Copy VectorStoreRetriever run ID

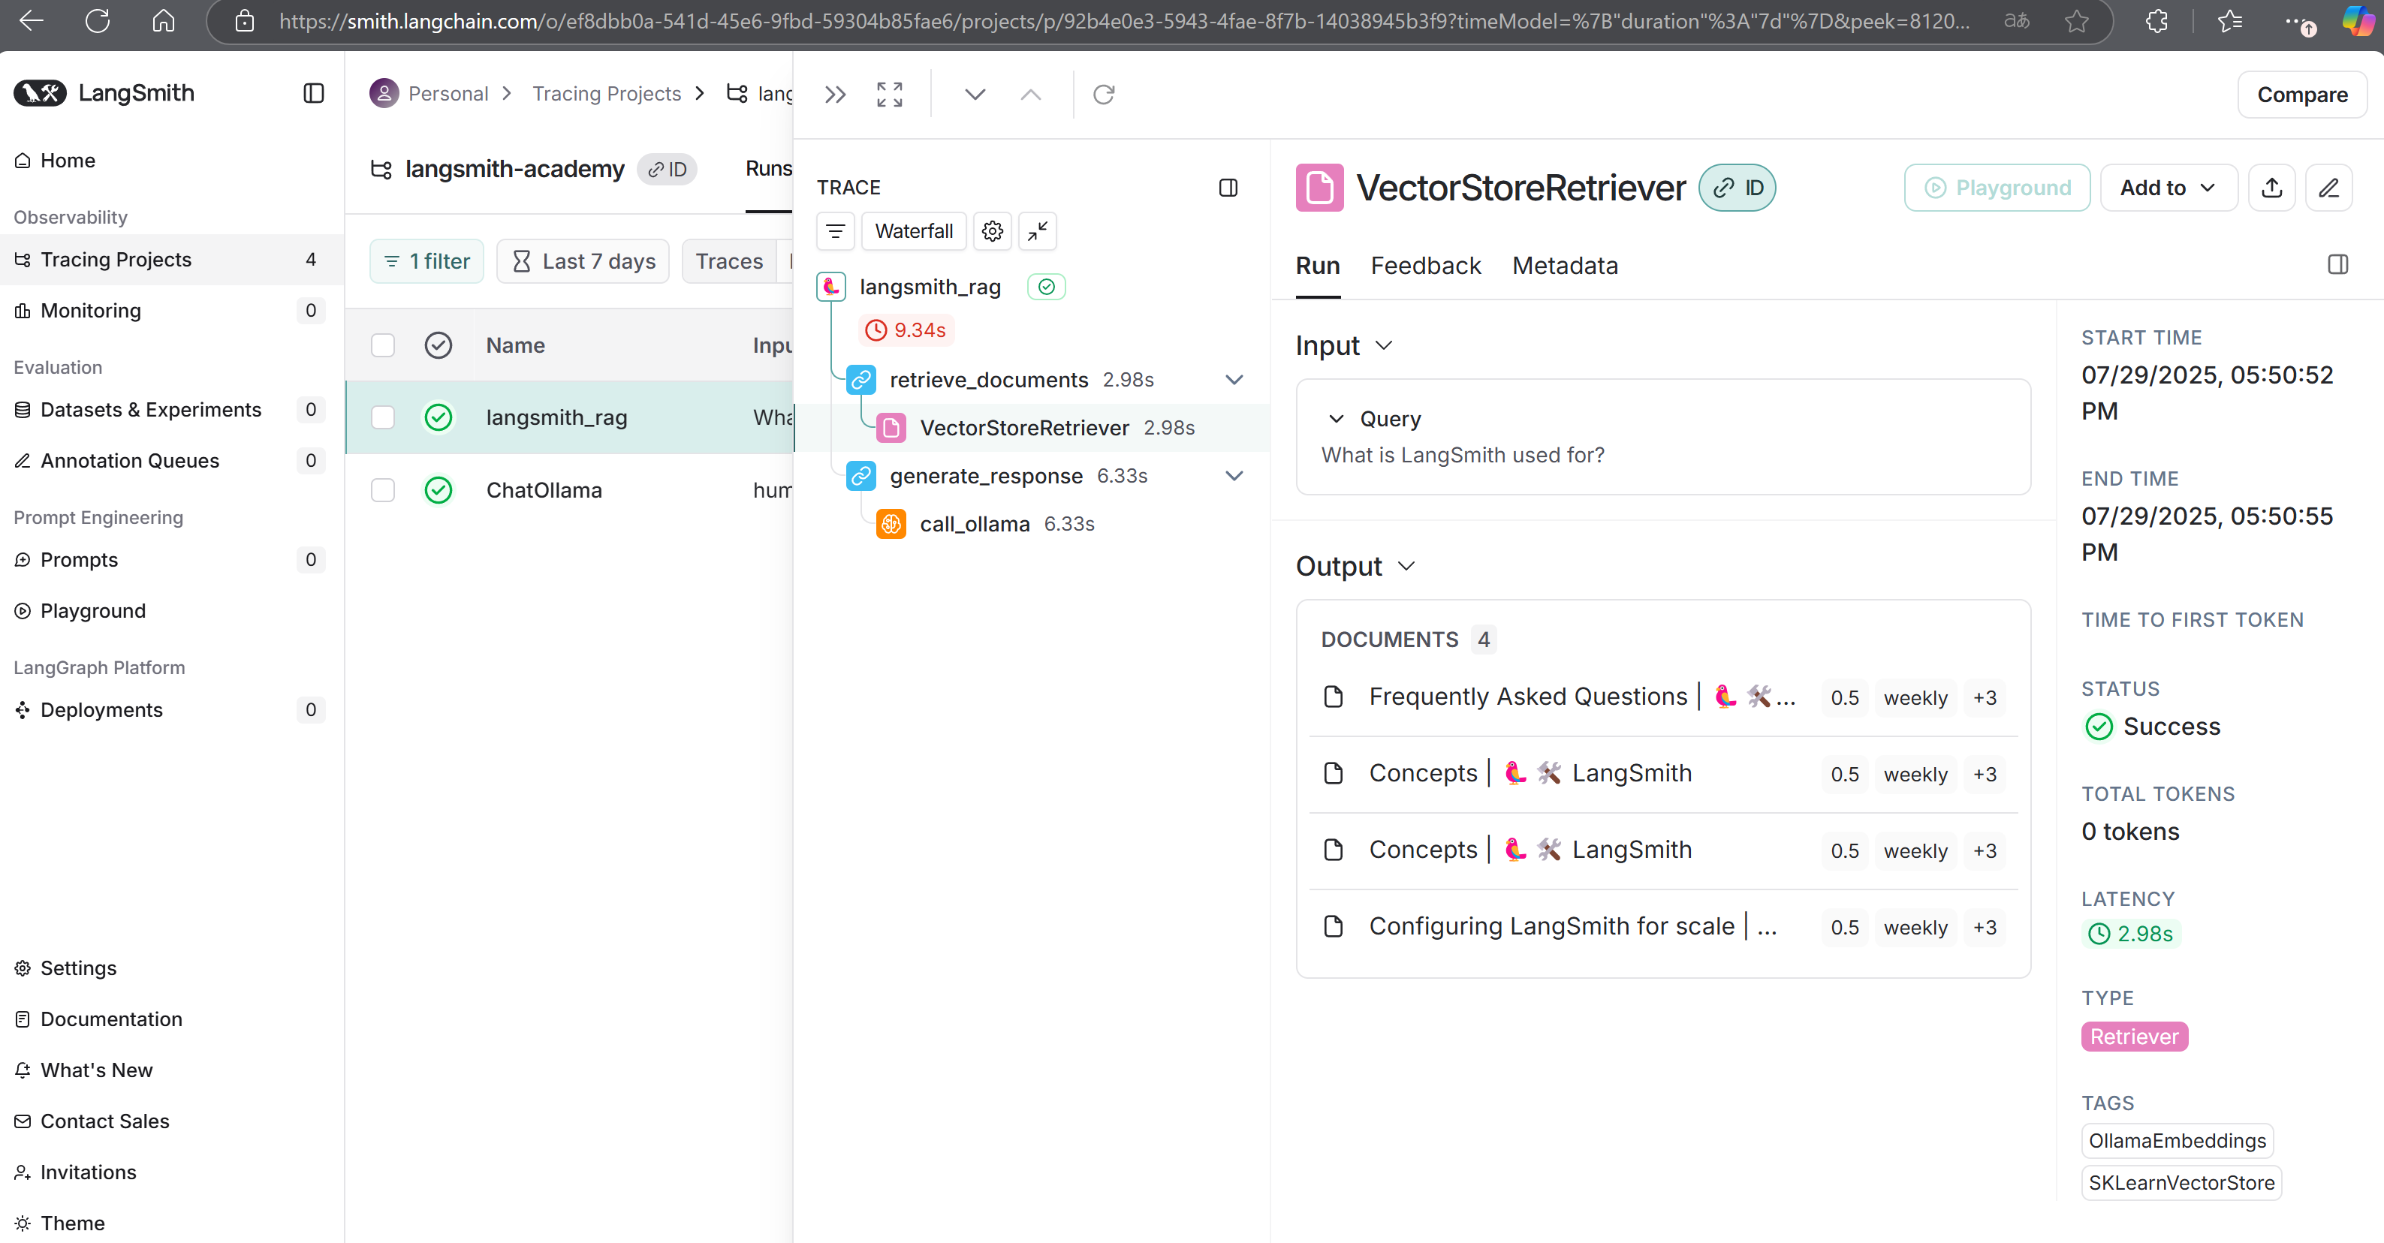(x=1737, y=188)
